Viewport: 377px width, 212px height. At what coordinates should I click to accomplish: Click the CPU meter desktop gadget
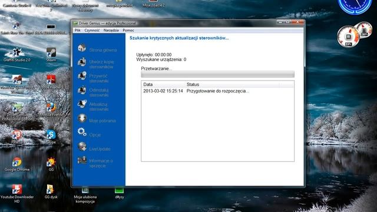pos(348,37)
